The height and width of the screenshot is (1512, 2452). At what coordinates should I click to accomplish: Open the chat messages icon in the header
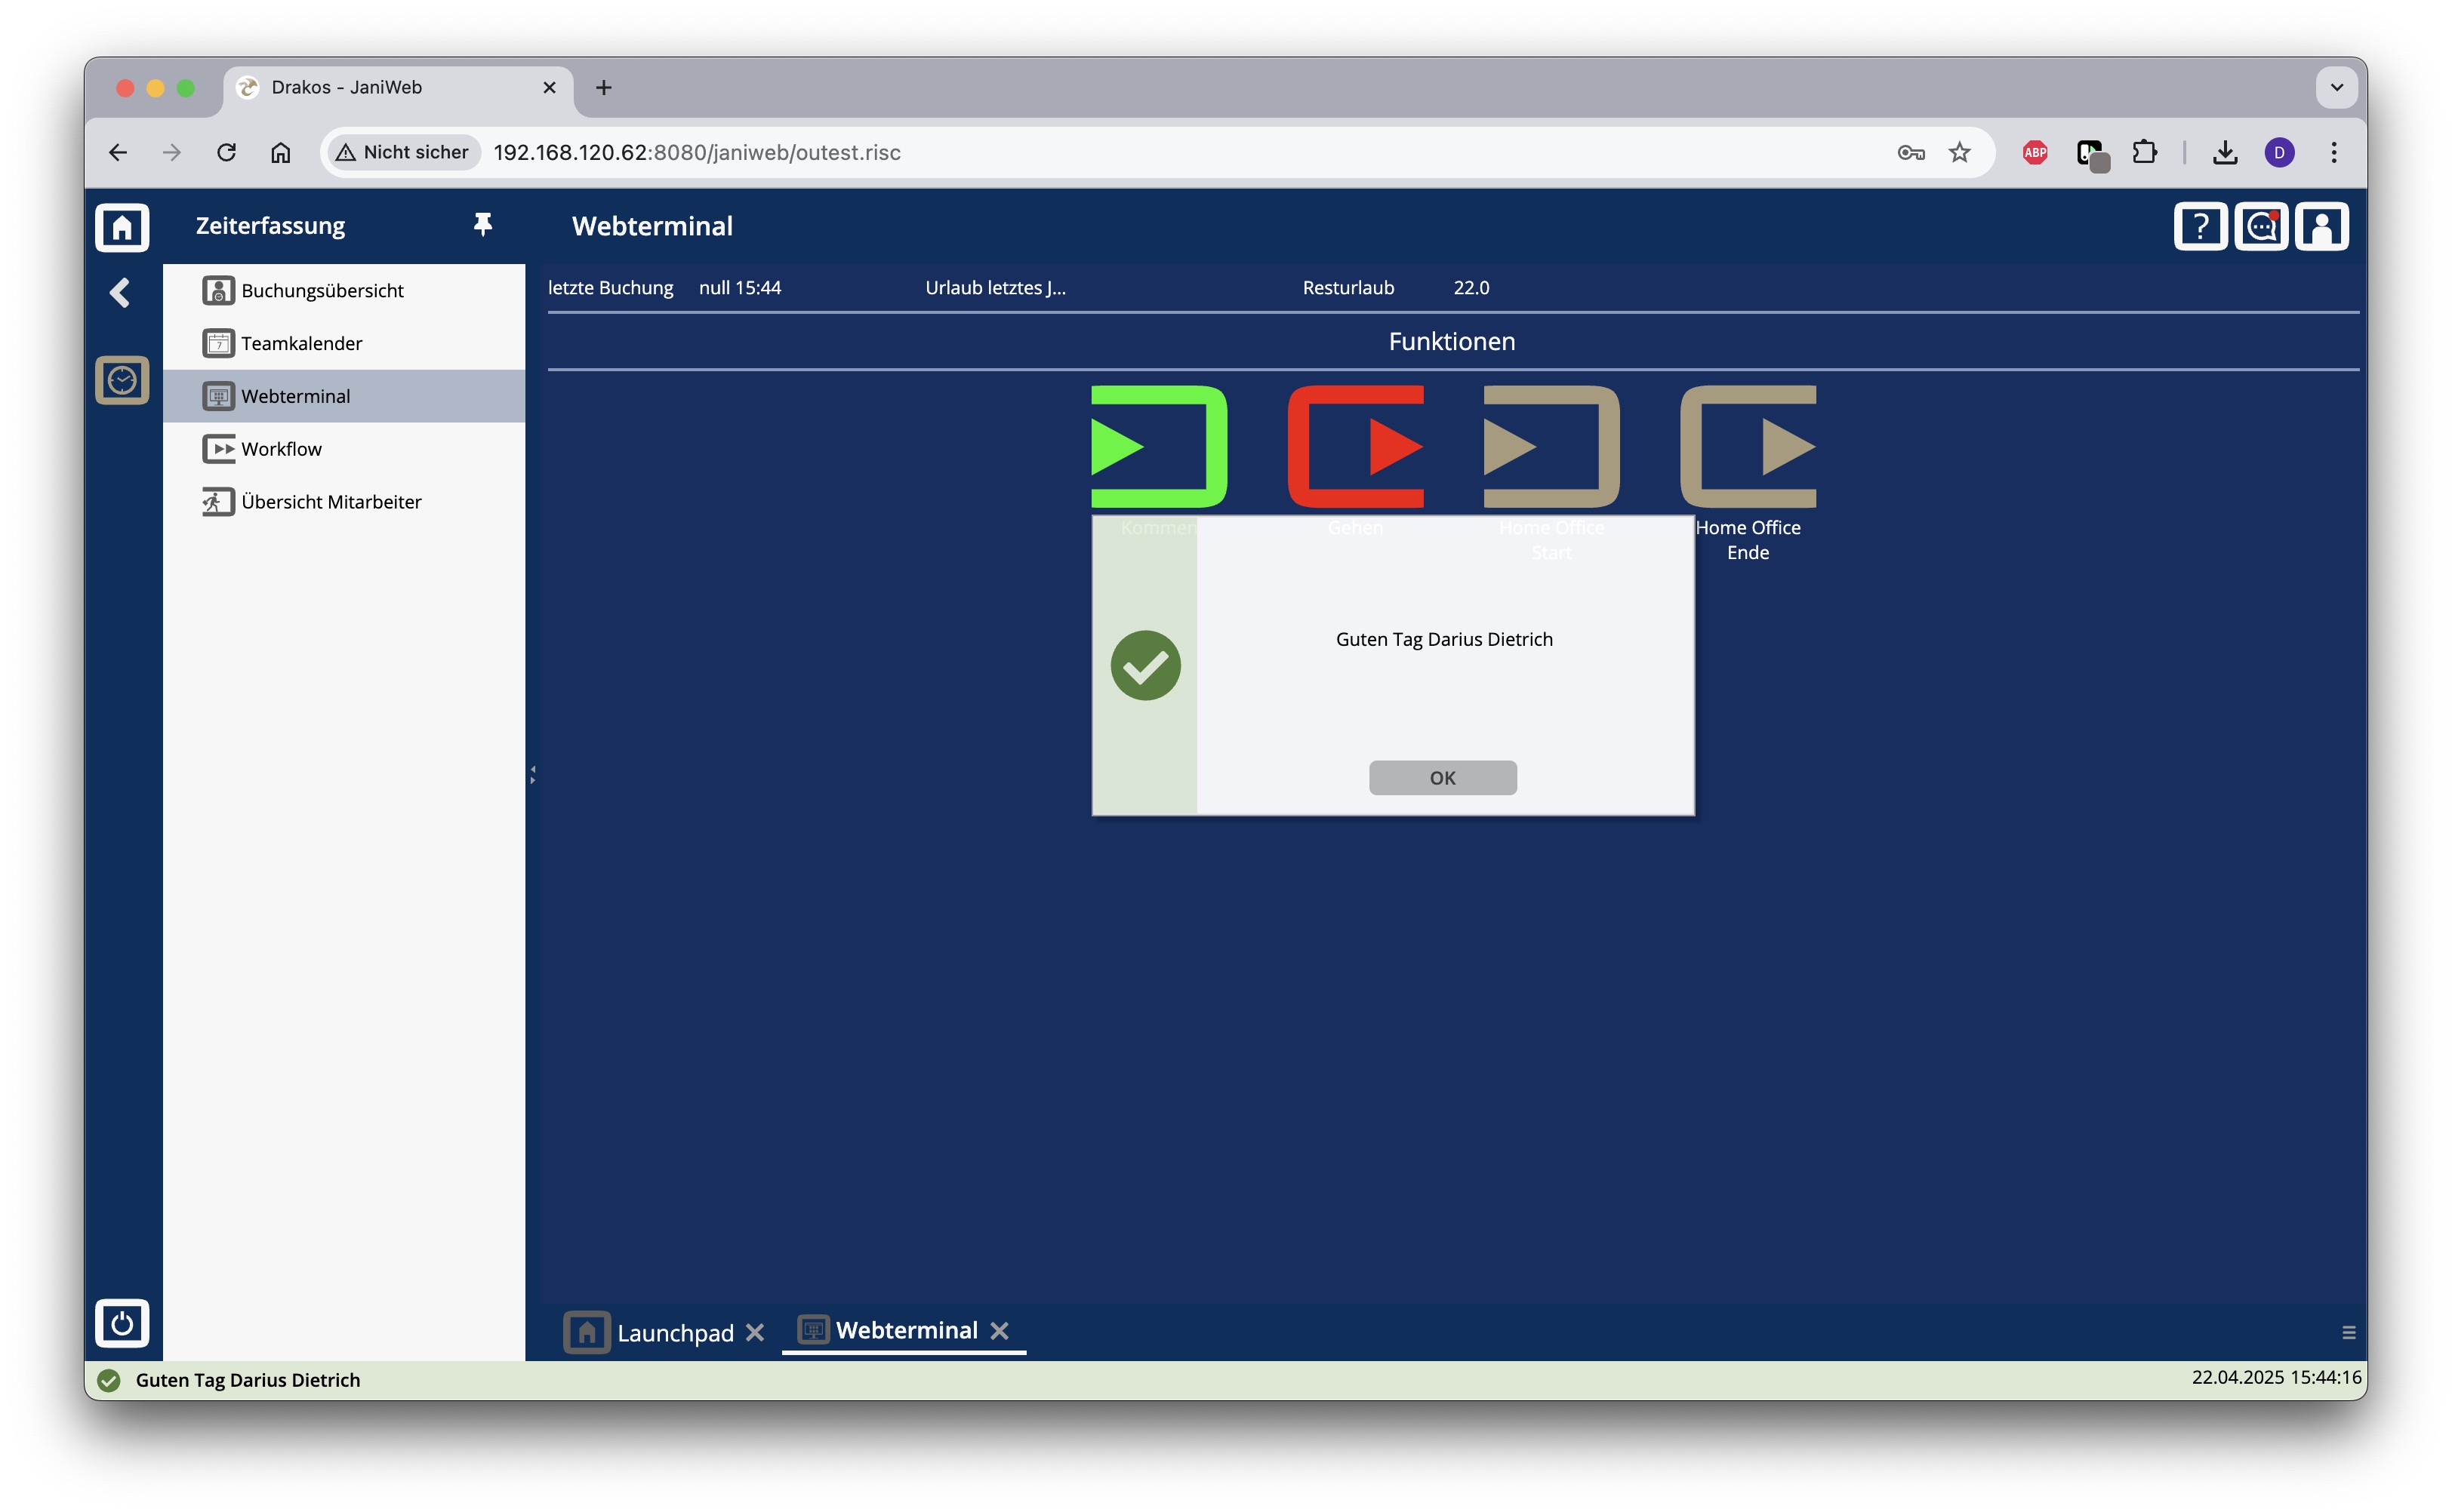(x=2261, y=227)
